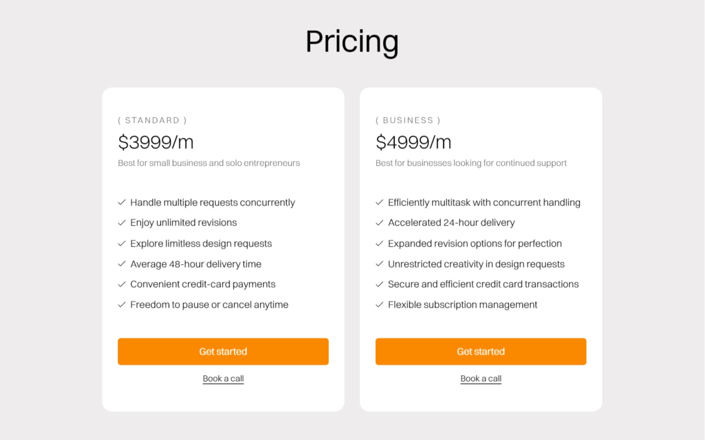Screen dimensions: 705x440
Task: Click the checkmark by Secure credit card transactions
Action: coord(380,284)
